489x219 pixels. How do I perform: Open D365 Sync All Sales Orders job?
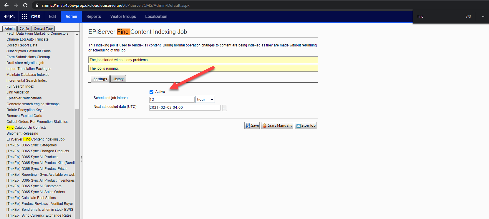pos(36,192)
